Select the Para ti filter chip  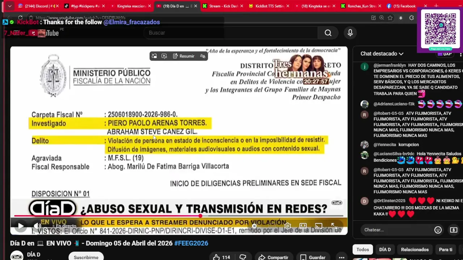point(446,250)
